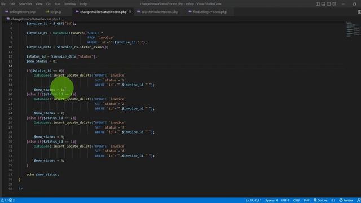Click line number 20 in gutter
361x203 pixels.
click(x=10, y=94)
